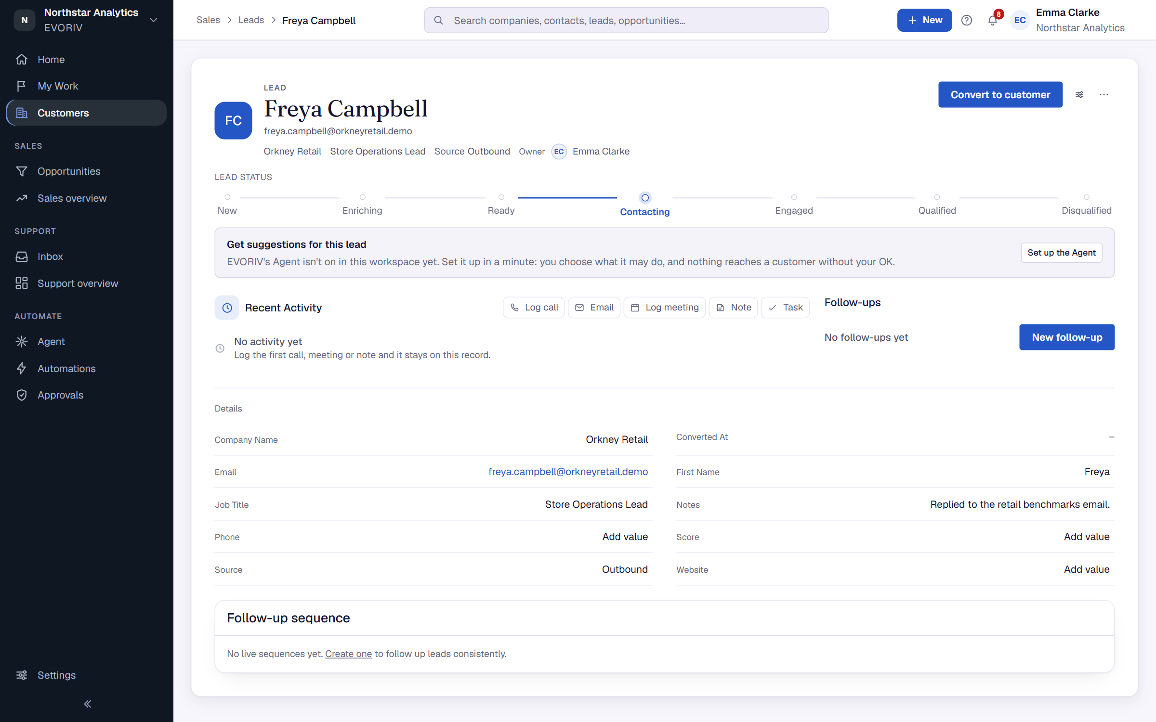Image resolution: width=1156 pixels, height=722 pixels.
Task: Click the EC user avatar in header
Action: coord(1020,20)
